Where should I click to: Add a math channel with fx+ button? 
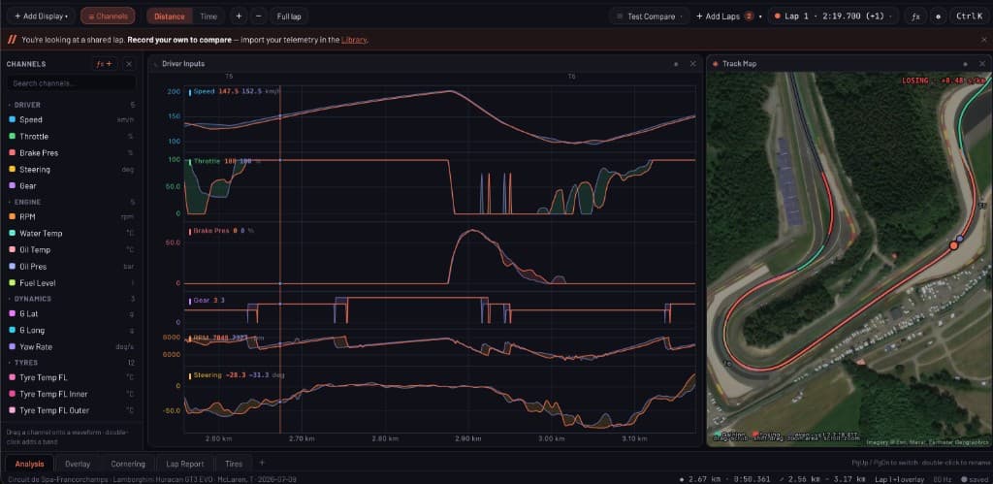105,64
